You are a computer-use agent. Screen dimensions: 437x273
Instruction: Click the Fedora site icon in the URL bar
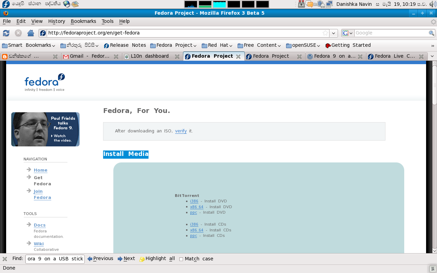coord(43,33)
